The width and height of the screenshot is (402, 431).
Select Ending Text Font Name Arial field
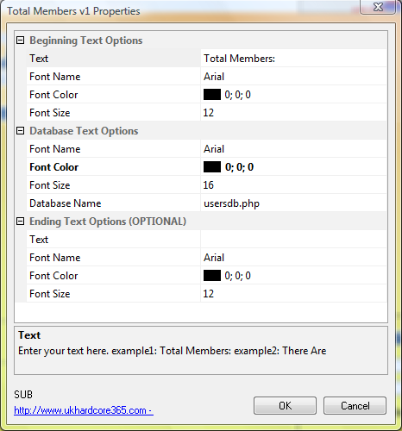point(293,258)
